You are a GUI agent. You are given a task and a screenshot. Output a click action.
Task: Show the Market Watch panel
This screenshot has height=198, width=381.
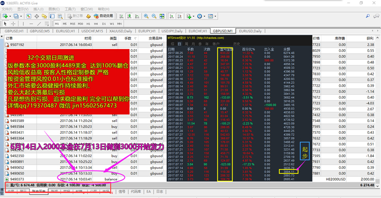point(28,16)
